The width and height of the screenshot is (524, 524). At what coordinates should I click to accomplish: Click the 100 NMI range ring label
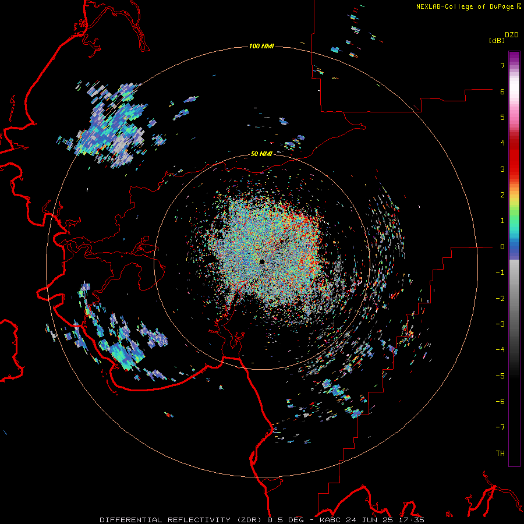pyautogui.click(x=261, y=46)
